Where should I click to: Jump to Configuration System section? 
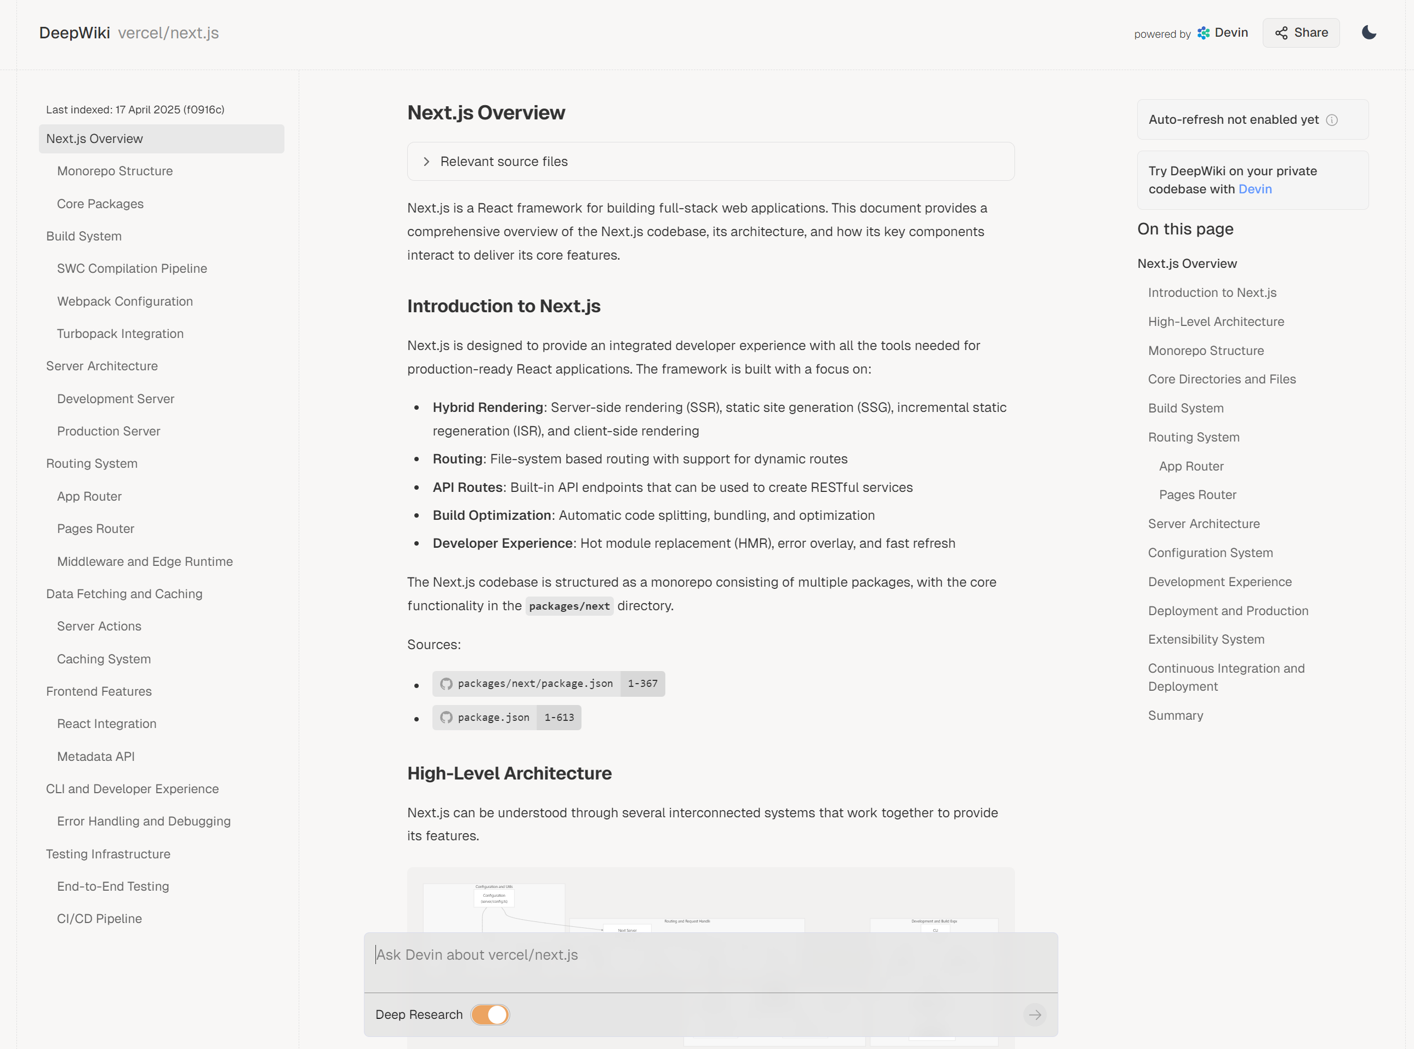click(x=1210, y=553)
